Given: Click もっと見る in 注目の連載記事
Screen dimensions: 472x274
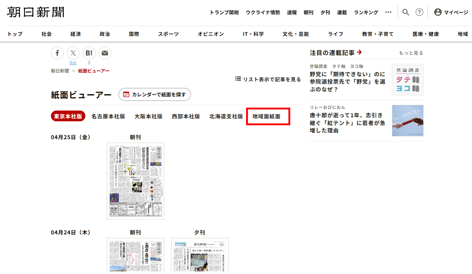Looking at the screenshot, I should pos(411,53).
